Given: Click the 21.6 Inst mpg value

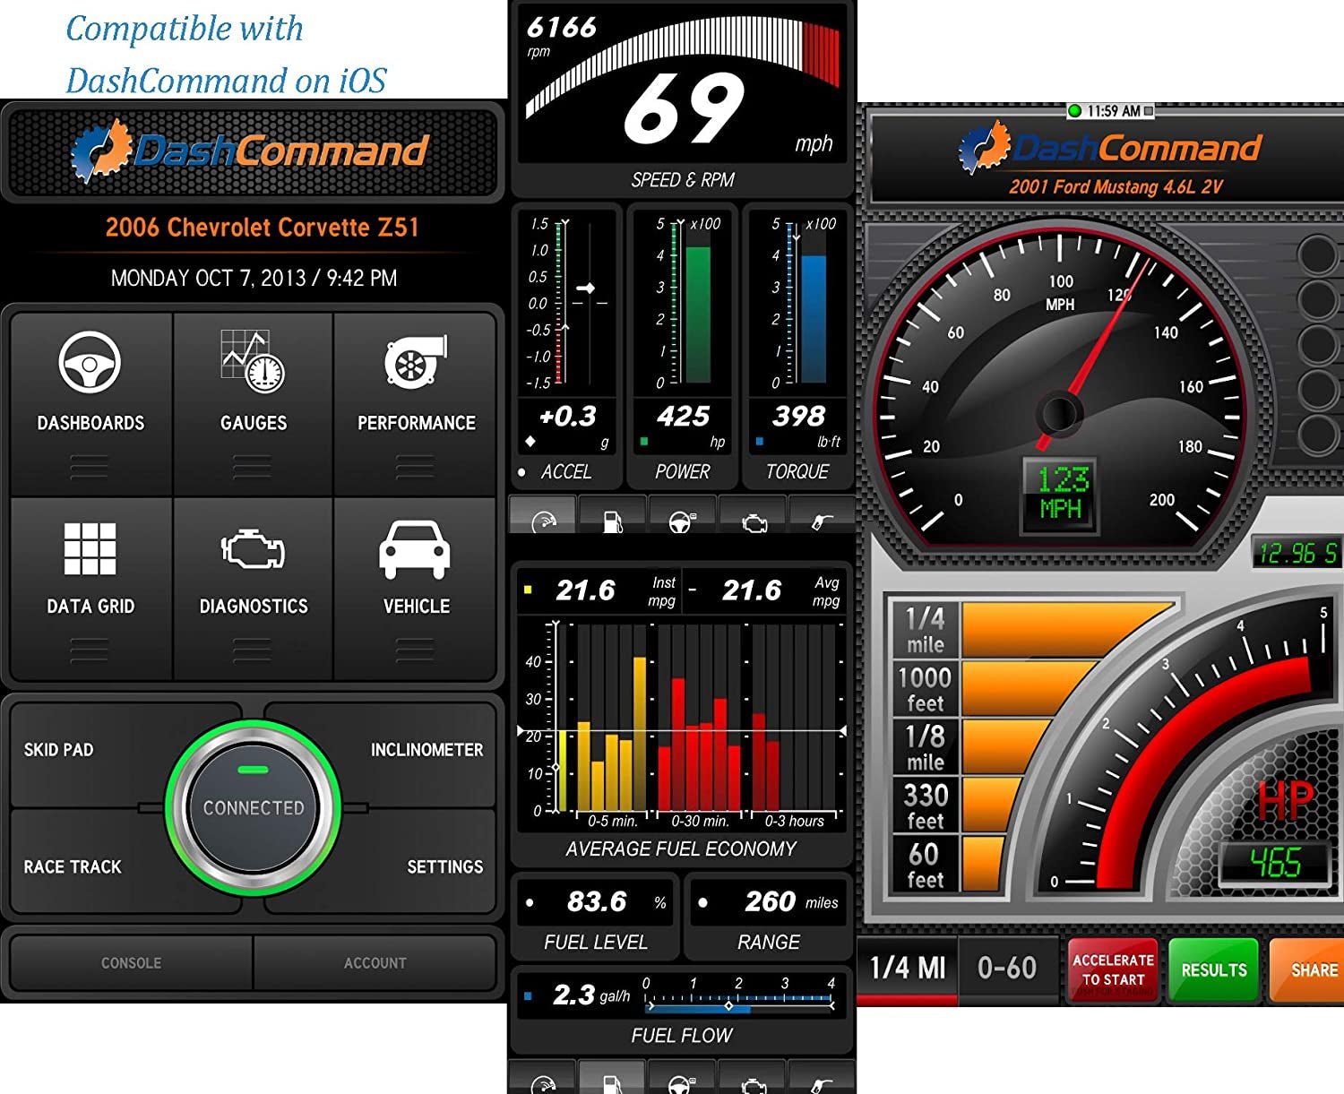Looking at the screenshot, I should click(x=585, y=590).
